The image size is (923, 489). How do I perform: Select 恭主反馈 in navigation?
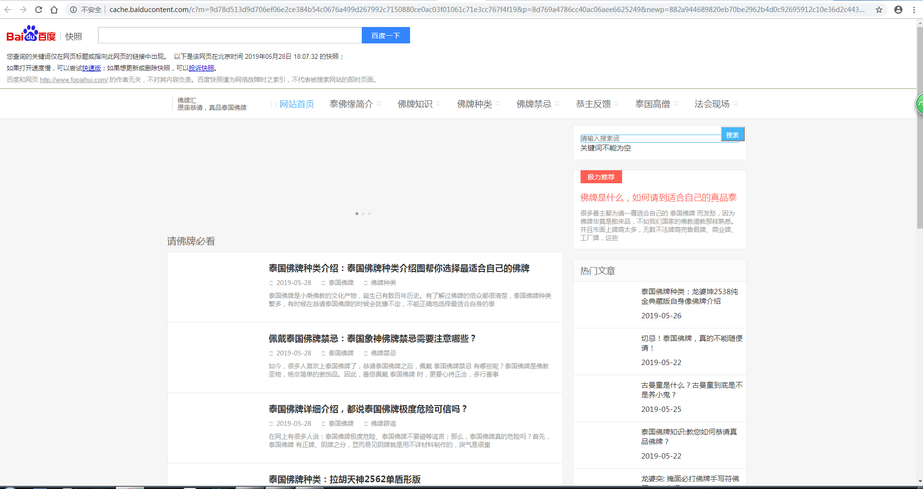(593, 104)
